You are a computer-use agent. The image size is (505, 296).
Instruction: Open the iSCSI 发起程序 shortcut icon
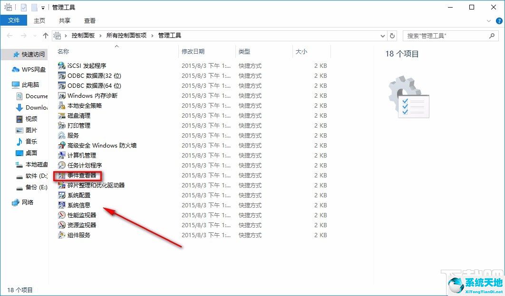coord(61,65)
